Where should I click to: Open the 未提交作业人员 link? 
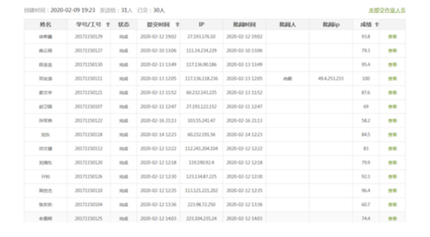click(x=387, y=10)
